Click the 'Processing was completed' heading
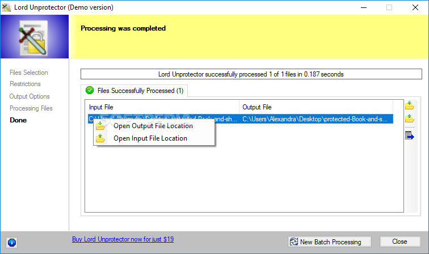Viewport: 429px width, 254px height. click(123, 28)
